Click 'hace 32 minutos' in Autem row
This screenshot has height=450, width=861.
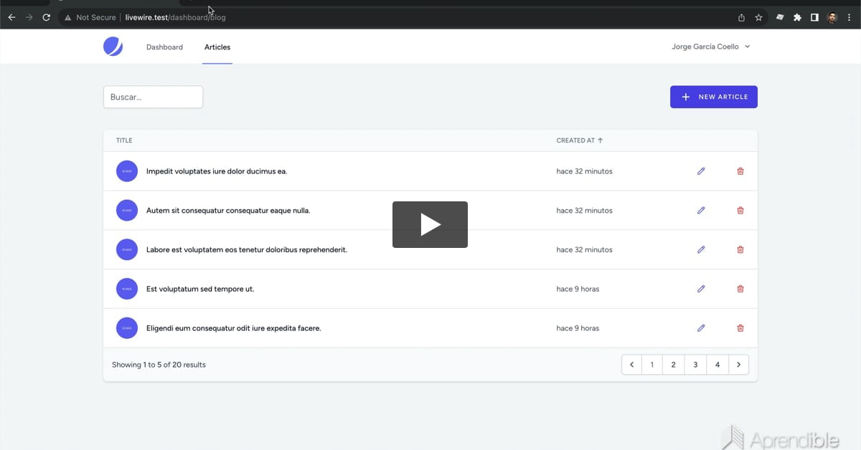[x=584, y=211]
